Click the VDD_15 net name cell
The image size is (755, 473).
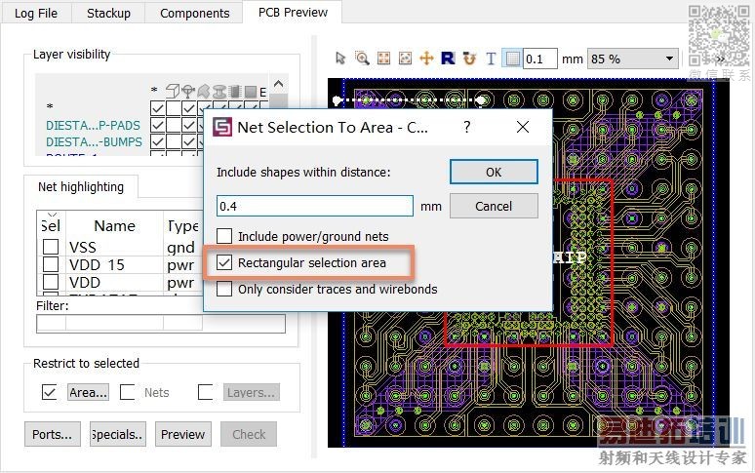coord(97,264)
